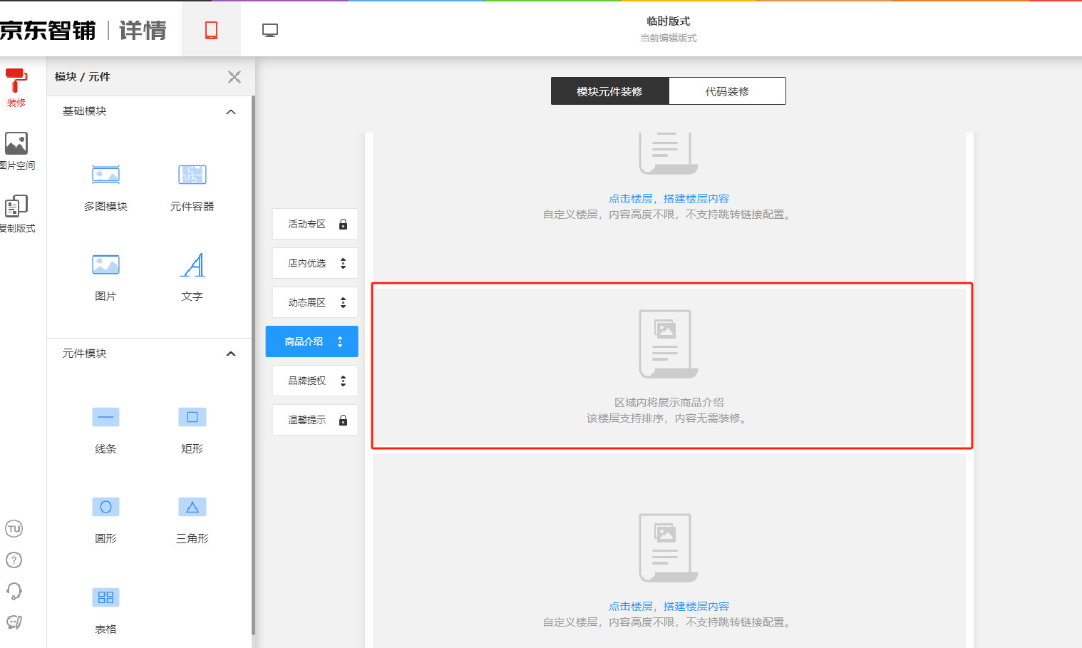Add the 表格 table component
The height and width of the screenshot is (648, 1082).
105,597
